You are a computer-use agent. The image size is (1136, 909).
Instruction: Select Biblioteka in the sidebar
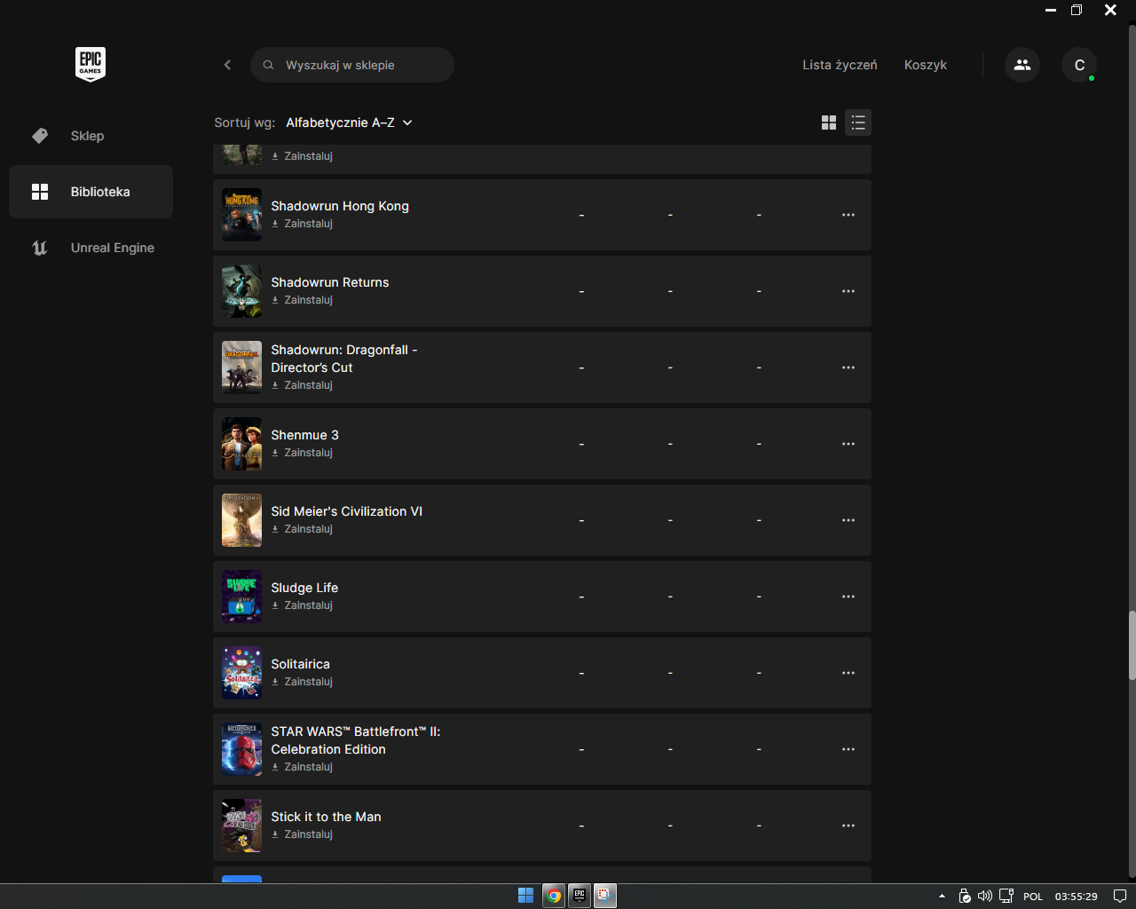(91, 192)
